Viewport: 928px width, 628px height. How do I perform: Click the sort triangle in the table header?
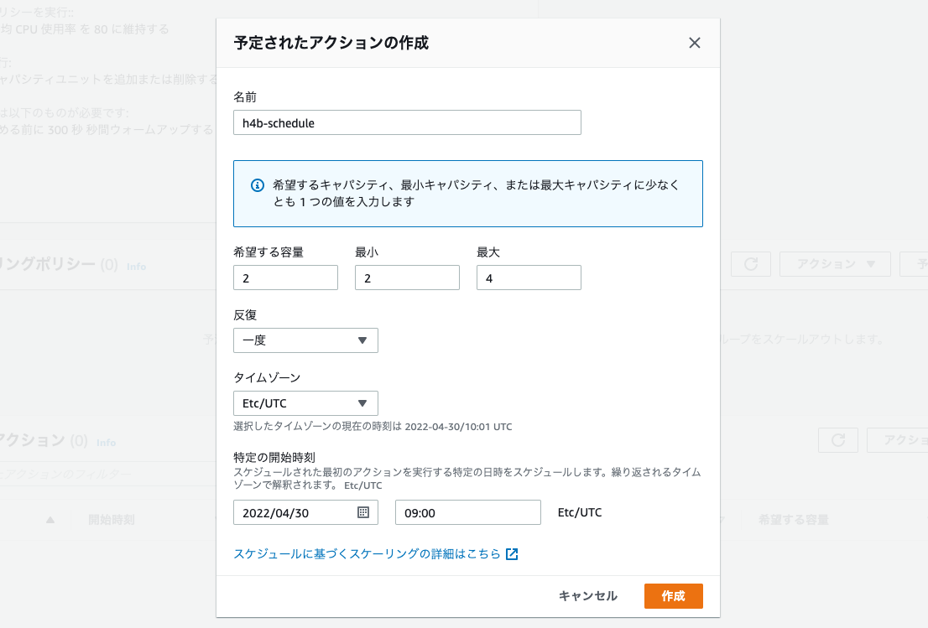50,520
